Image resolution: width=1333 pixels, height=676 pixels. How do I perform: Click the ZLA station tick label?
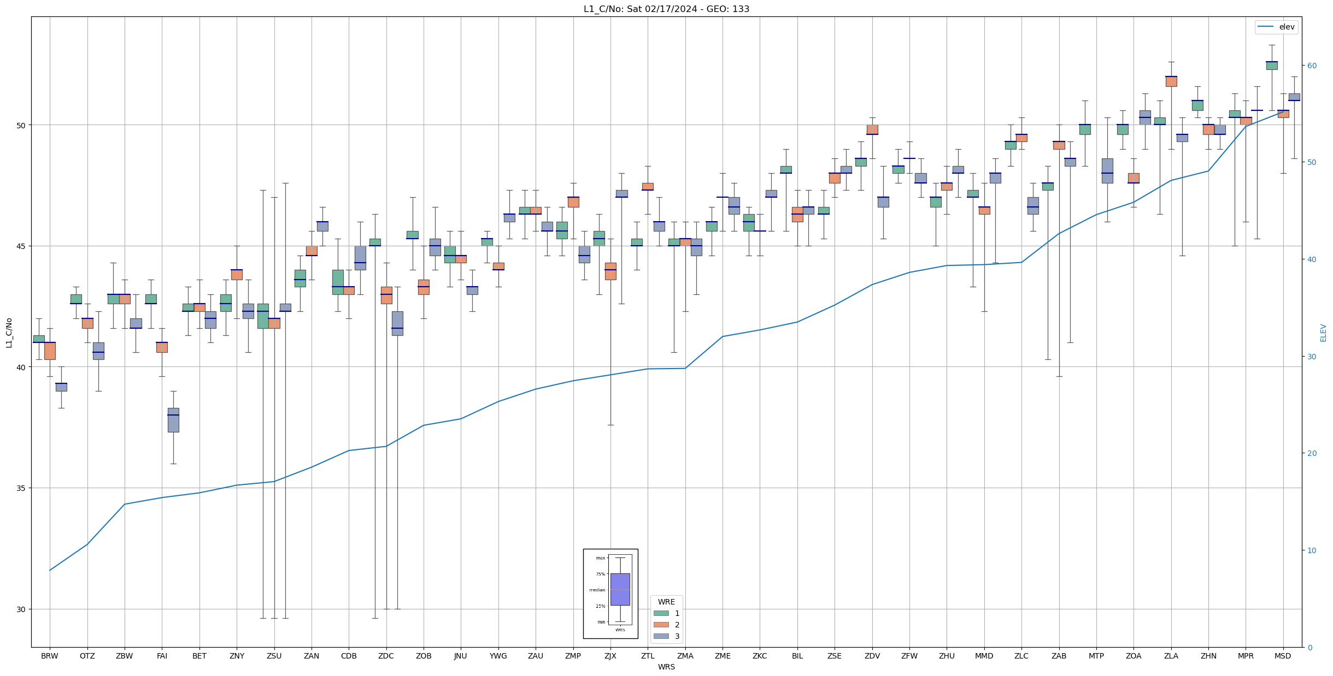[1171, 656]
